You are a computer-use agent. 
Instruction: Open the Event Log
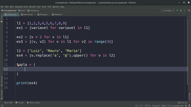coord(182,103)
